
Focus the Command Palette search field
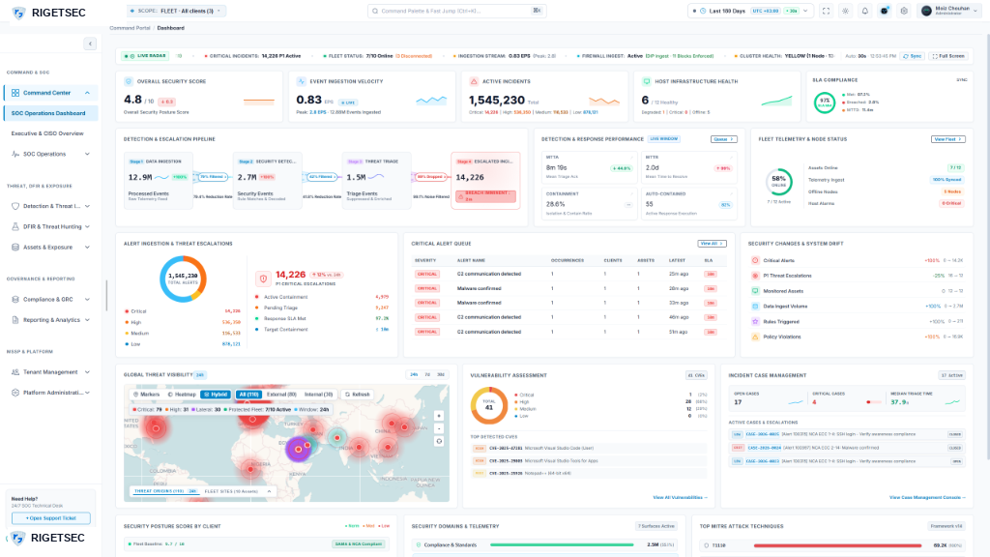click(x=457, y=11)
